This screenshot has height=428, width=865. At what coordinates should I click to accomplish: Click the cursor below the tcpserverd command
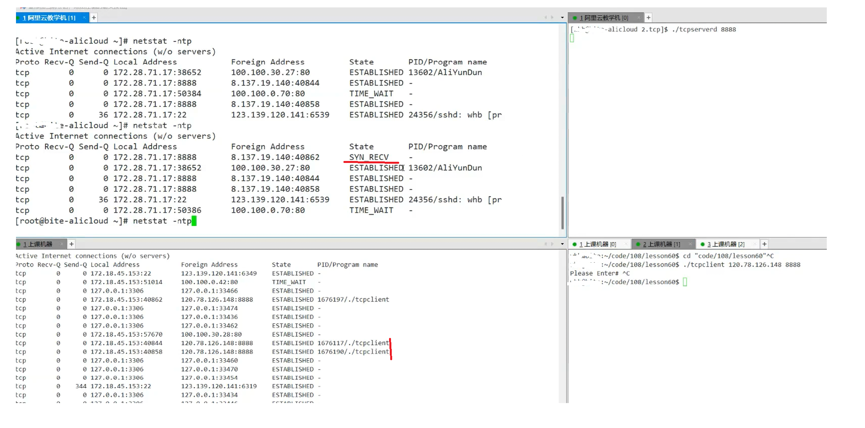[x=572, y=38]
